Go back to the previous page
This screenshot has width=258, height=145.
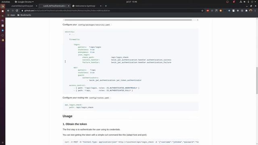point(8,10)
